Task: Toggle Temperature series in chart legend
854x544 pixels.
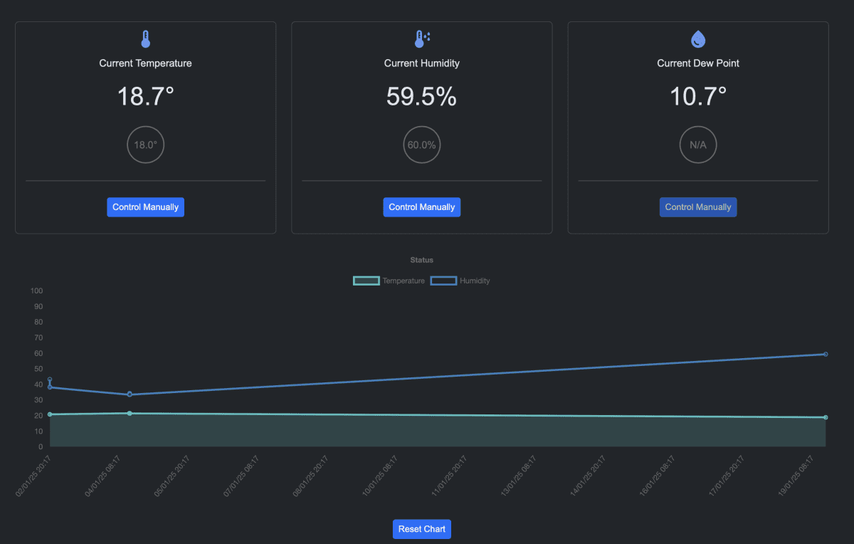Action: tap(389, 281)
